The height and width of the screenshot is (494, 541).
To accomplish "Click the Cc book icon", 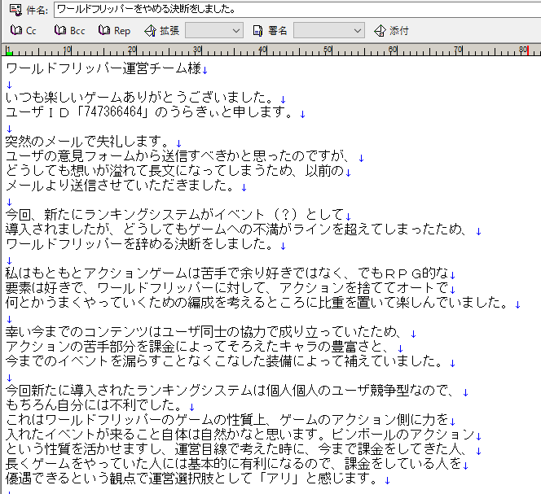I will [15, 30].
